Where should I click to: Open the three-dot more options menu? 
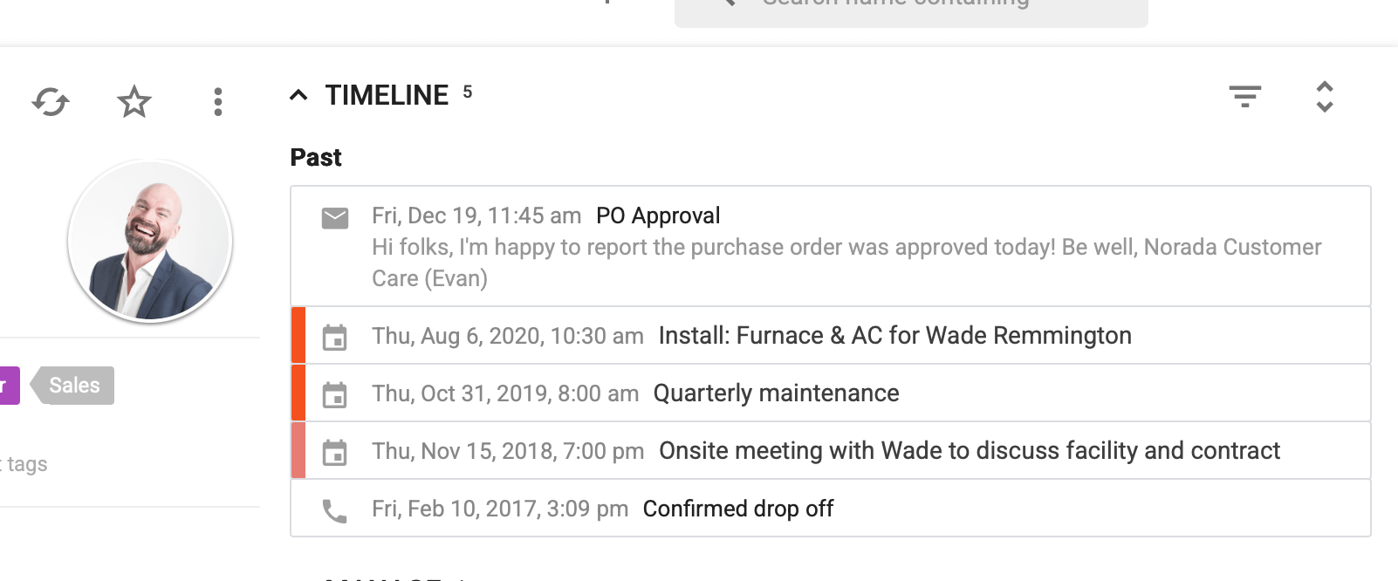coord(218,102)
